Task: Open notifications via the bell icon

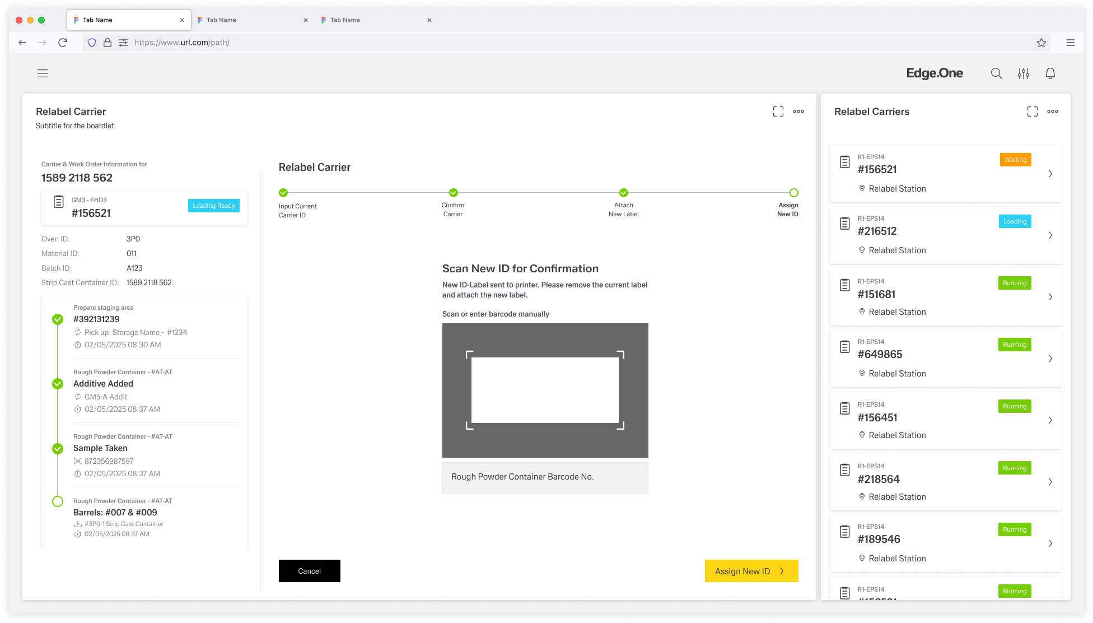Action: (x=1050, y=73)
